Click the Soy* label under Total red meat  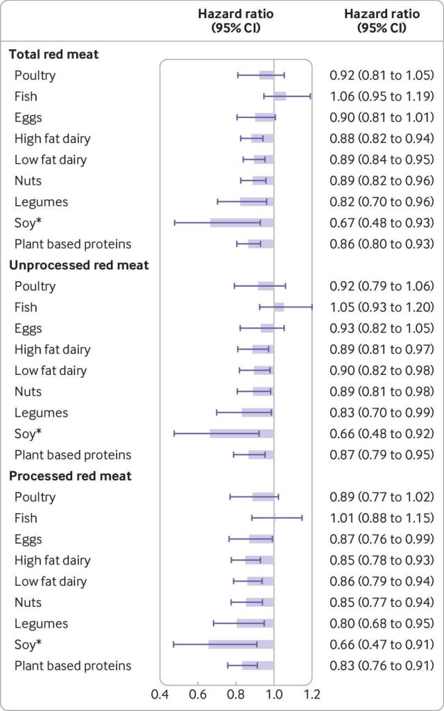[28, 223]
